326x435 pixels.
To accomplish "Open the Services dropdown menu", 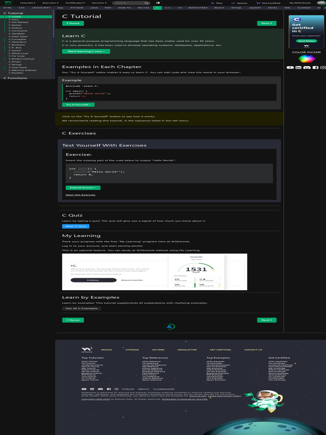I will [99, 3].
